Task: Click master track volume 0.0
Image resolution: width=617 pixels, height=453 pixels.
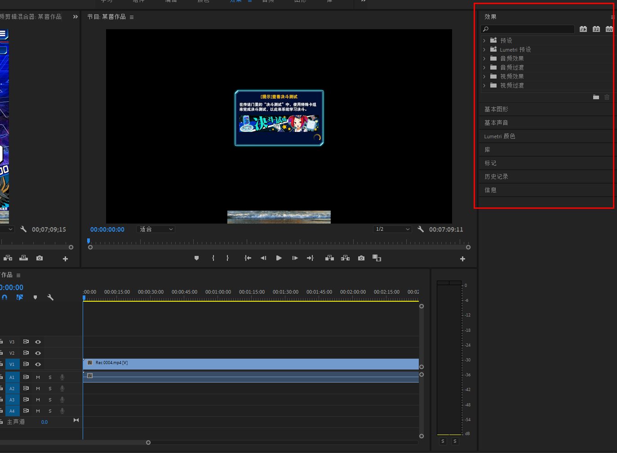Action: point(44,422)
